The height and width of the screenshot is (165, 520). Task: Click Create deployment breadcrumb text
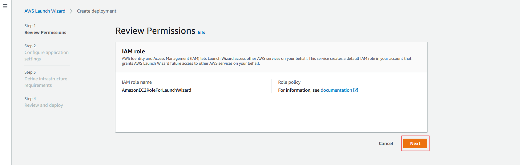pos(97,11)
